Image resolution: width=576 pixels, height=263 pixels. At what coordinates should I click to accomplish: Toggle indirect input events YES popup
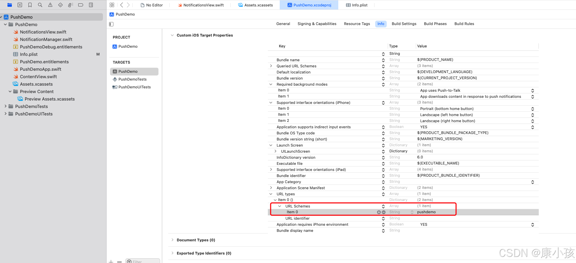click(533, 127)
